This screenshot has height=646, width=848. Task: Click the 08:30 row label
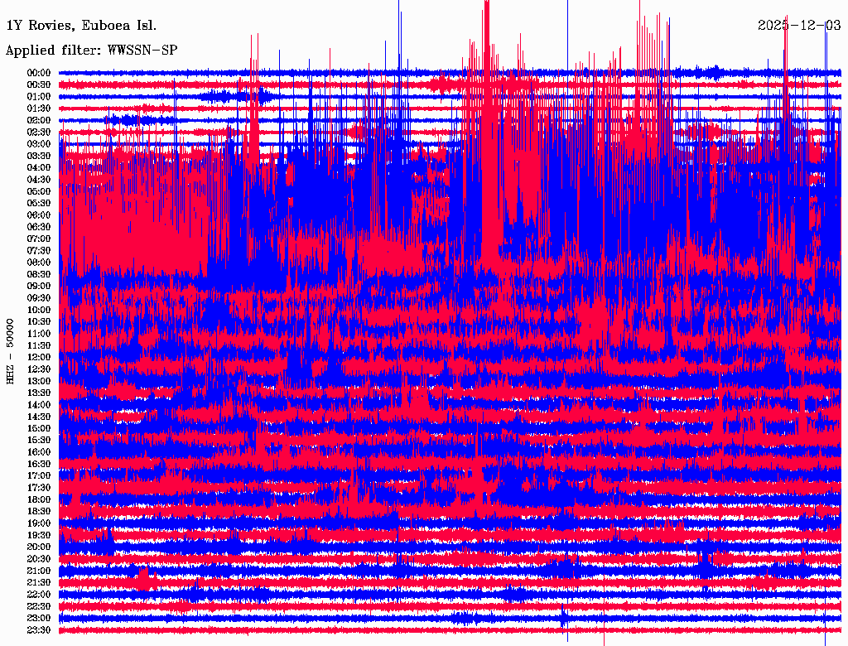point(40,274)
